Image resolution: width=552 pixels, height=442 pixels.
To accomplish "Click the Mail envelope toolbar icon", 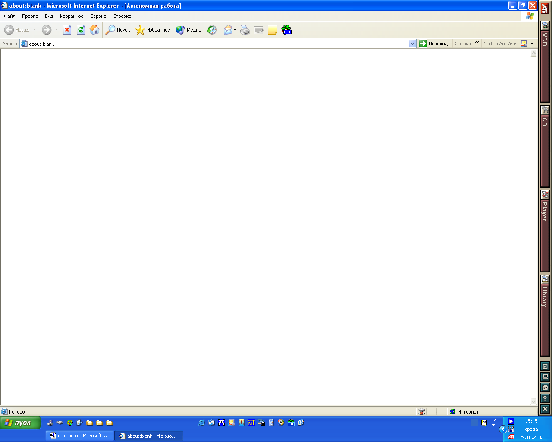I will tap(228, 30).
